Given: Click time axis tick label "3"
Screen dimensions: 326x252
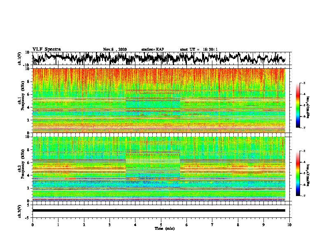Looking at the screenshot, I should (109, 225).
